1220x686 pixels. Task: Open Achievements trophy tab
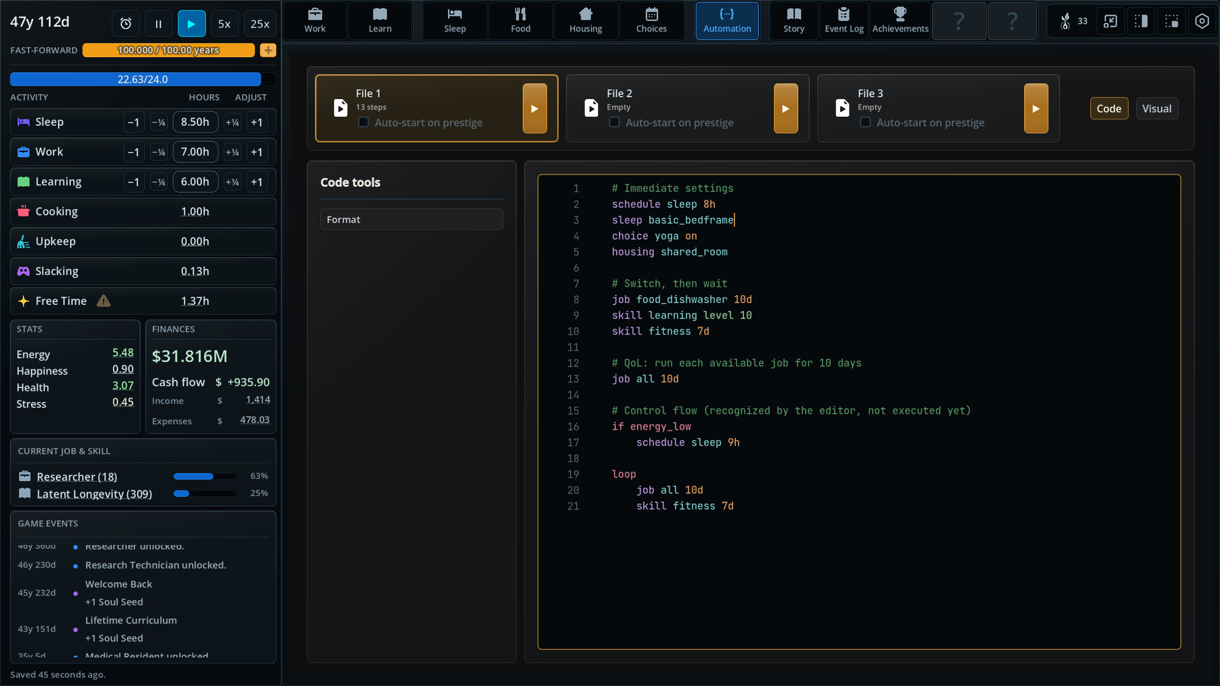(900, 21)
